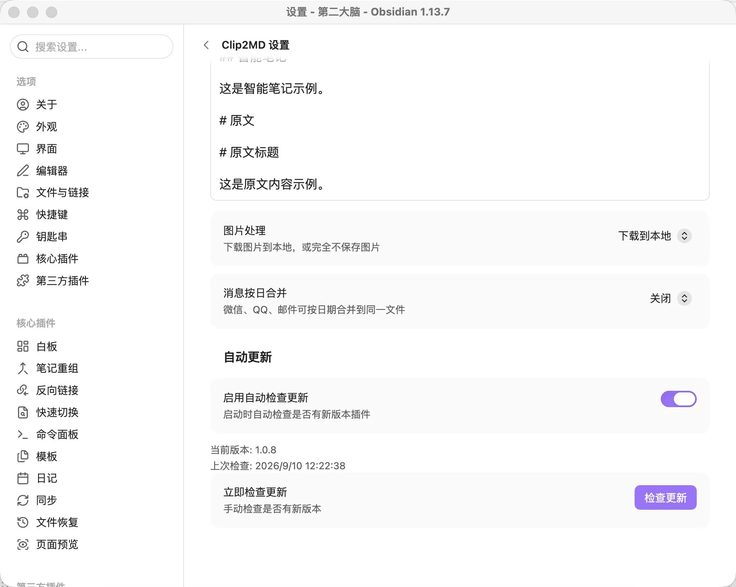Open 命令面板 core plugin settings
The height and width of the screenshot is (587, 736).
coord(92,435)
